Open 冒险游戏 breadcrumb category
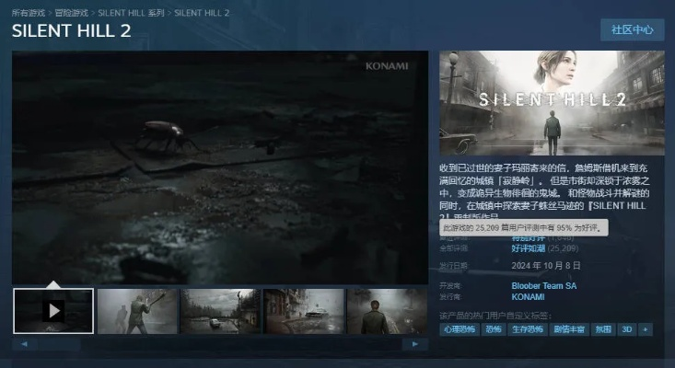Image resolution: width=675 pixels, height=368 pixels. 75,14
